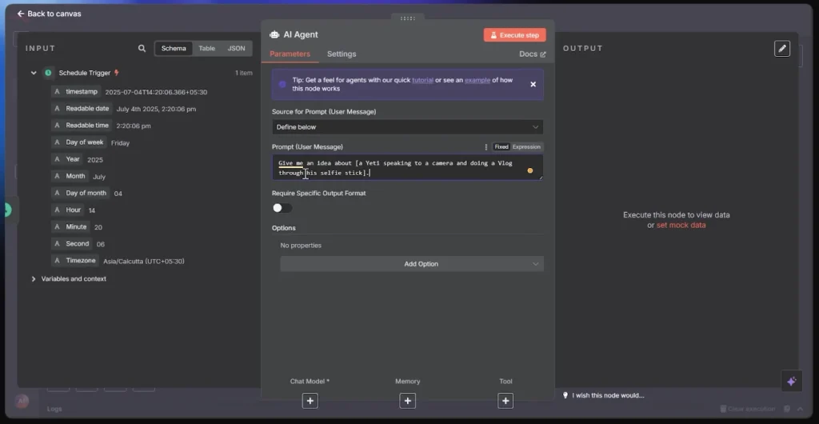Viewport: 819px width, 424px height.
Task: Collapse the Schedule Trigger tree node
Action: [x=34, y=73]
